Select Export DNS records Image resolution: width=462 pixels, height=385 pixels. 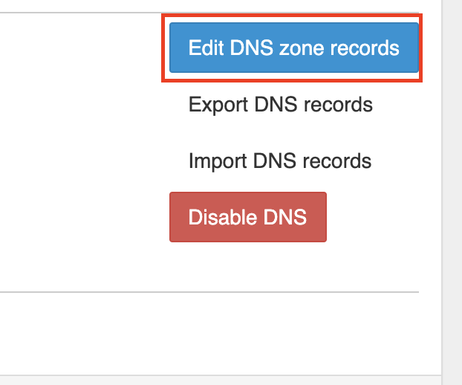coord(281,105)
